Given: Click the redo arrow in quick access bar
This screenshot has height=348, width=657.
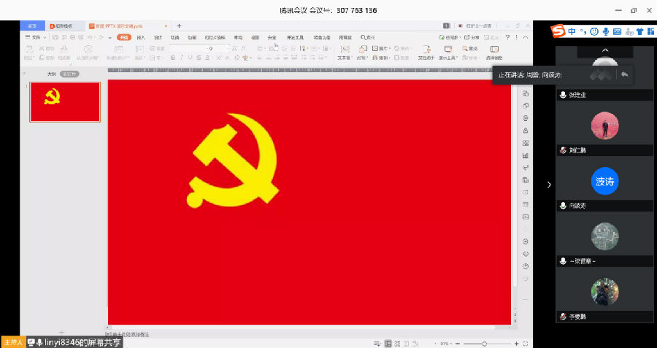Looking at the screenshot, I should click(101, 38).
